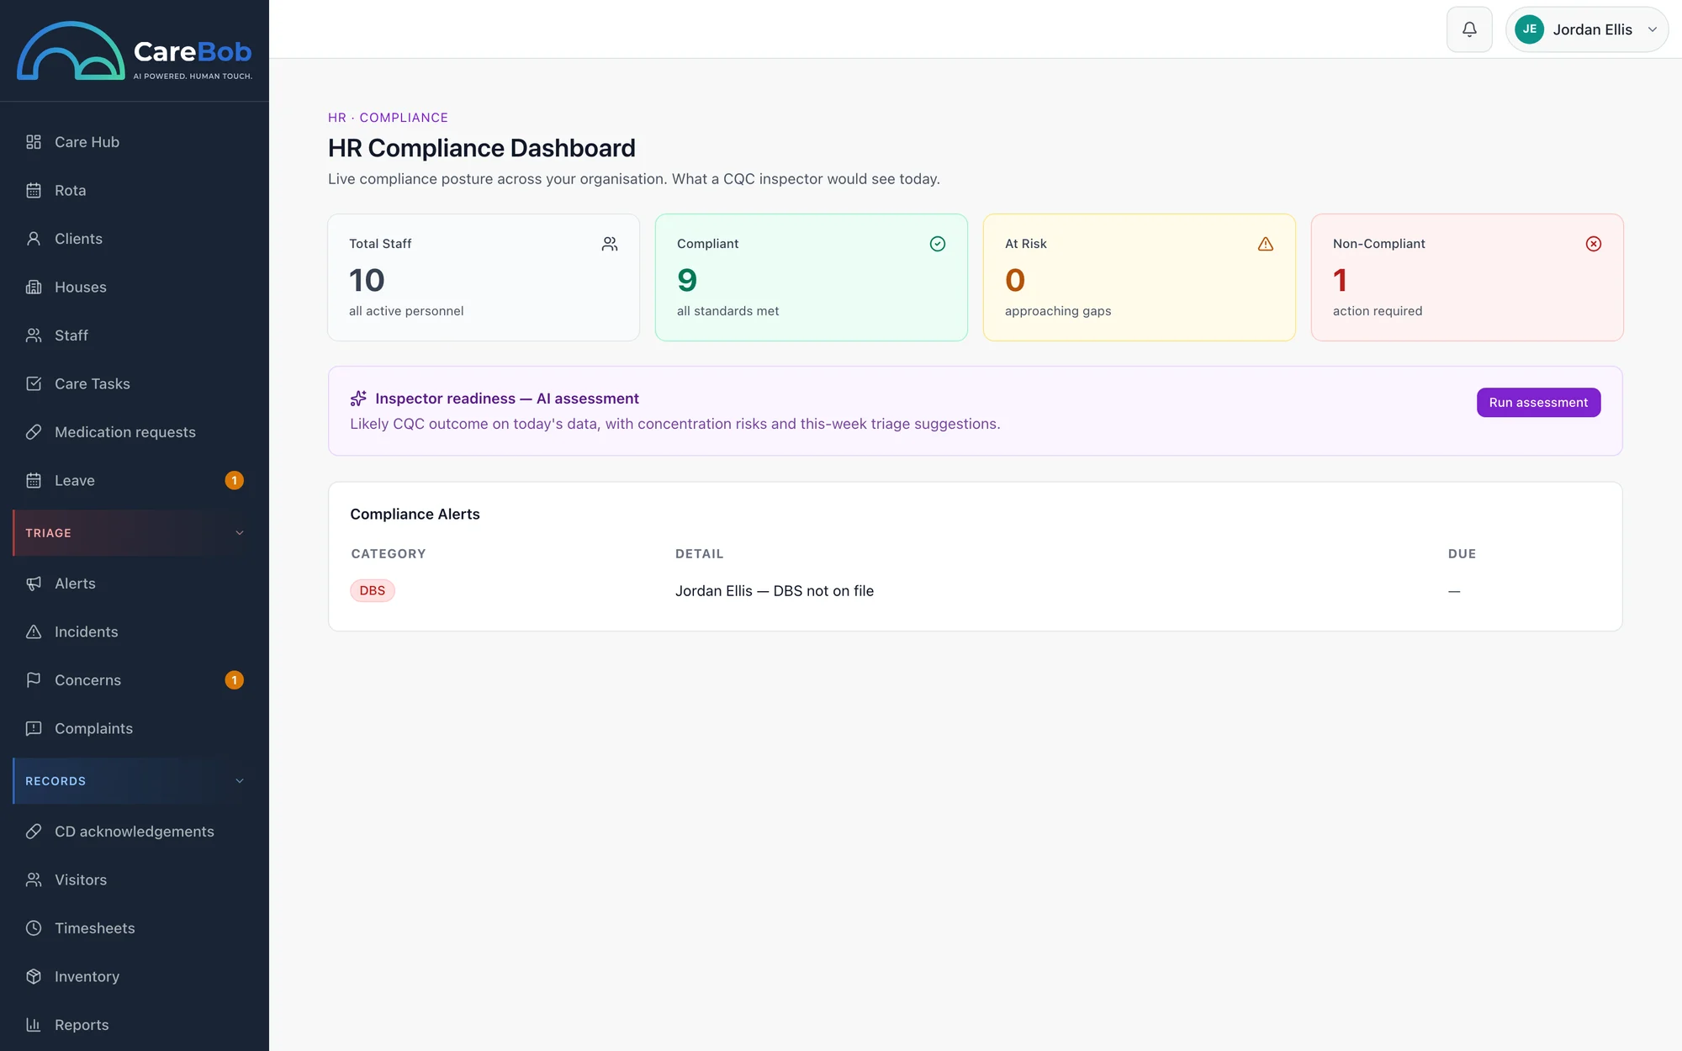Viewport: 1682px width, 1051px height.
Task: Click Concerns notification badge
Action: pyautogui.click(x=235, y=680)
